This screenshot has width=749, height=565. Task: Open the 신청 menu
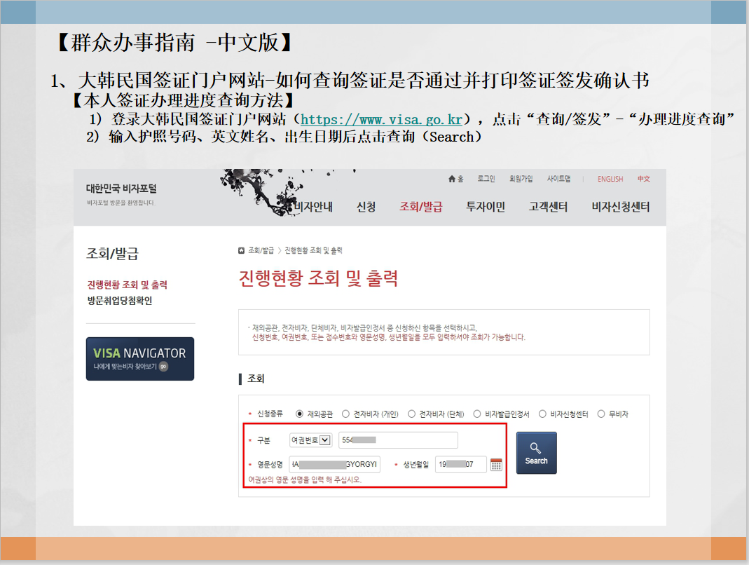coord(366,207)
